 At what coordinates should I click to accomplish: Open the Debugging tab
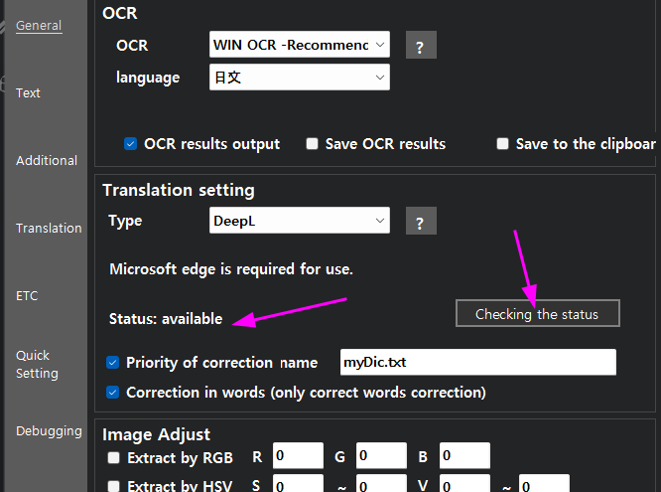click(49, 431)
